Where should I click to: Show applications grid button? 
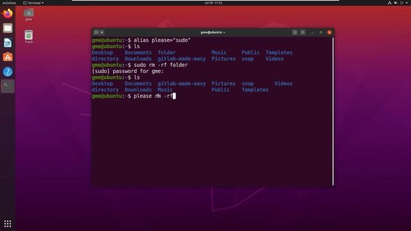click(8, 224)
